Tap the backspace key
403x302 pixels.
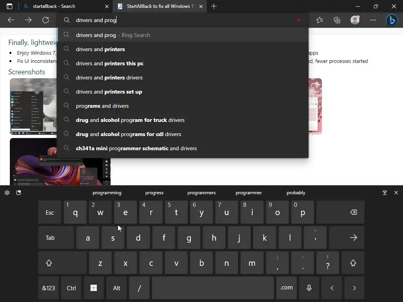[340, 212]
